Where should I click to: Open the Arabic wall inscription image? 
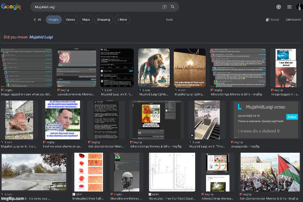[x=189, y=67]
